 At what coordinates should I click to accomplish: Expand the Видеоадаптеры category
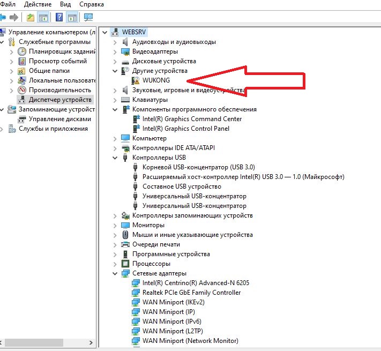click(x=115, y=52)
